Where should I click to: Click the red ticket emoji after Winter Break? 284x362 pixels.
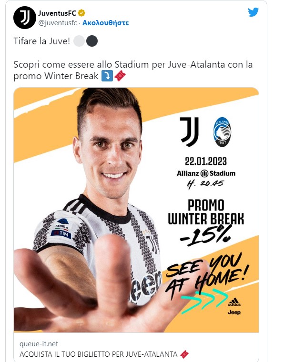click(x=120, y=76)
